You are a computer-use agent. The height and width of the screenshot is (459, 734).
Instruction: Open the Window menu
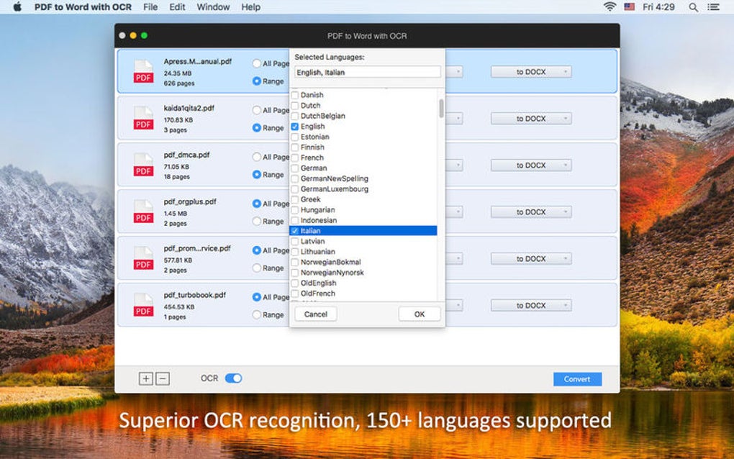(213, 7)
